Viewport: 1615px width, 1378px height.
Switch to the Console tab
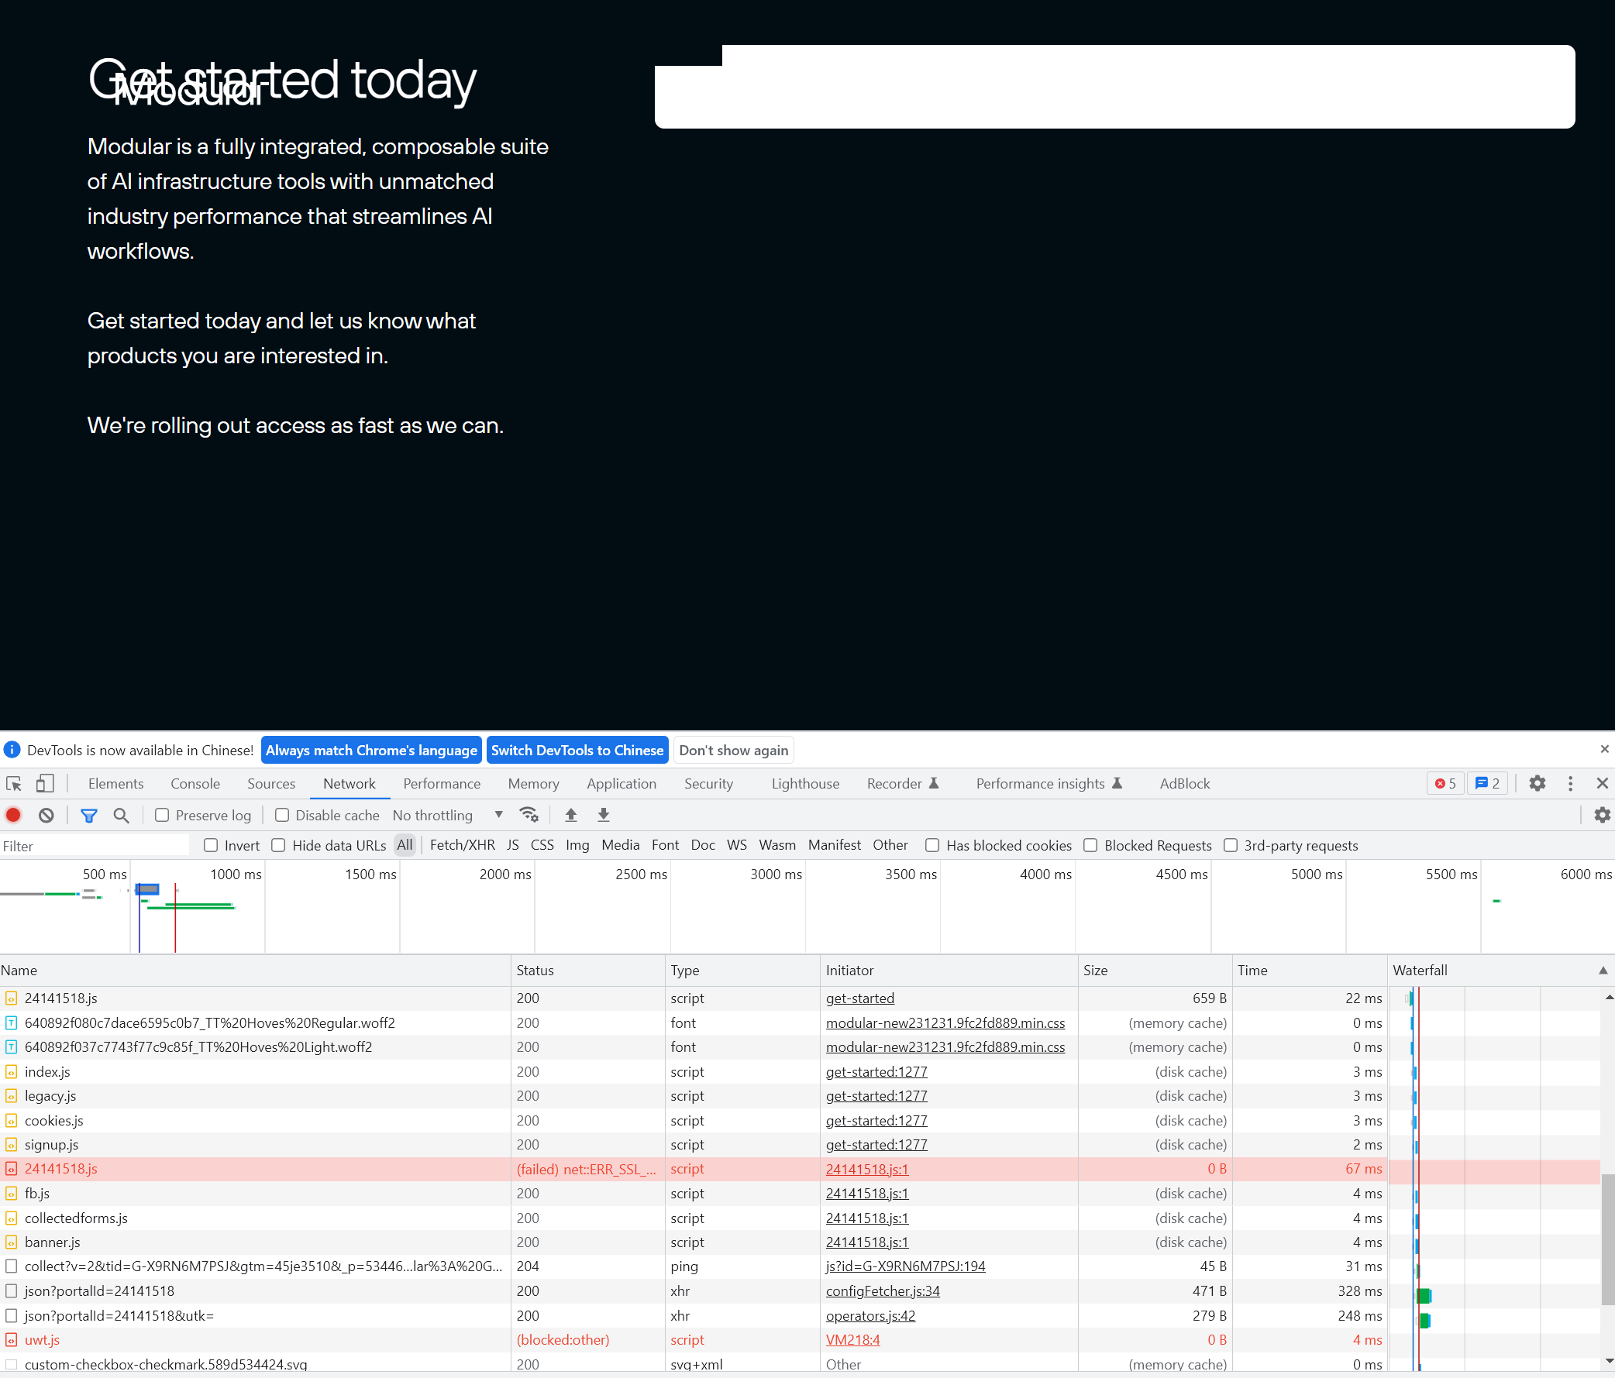(x=195, y=784)
